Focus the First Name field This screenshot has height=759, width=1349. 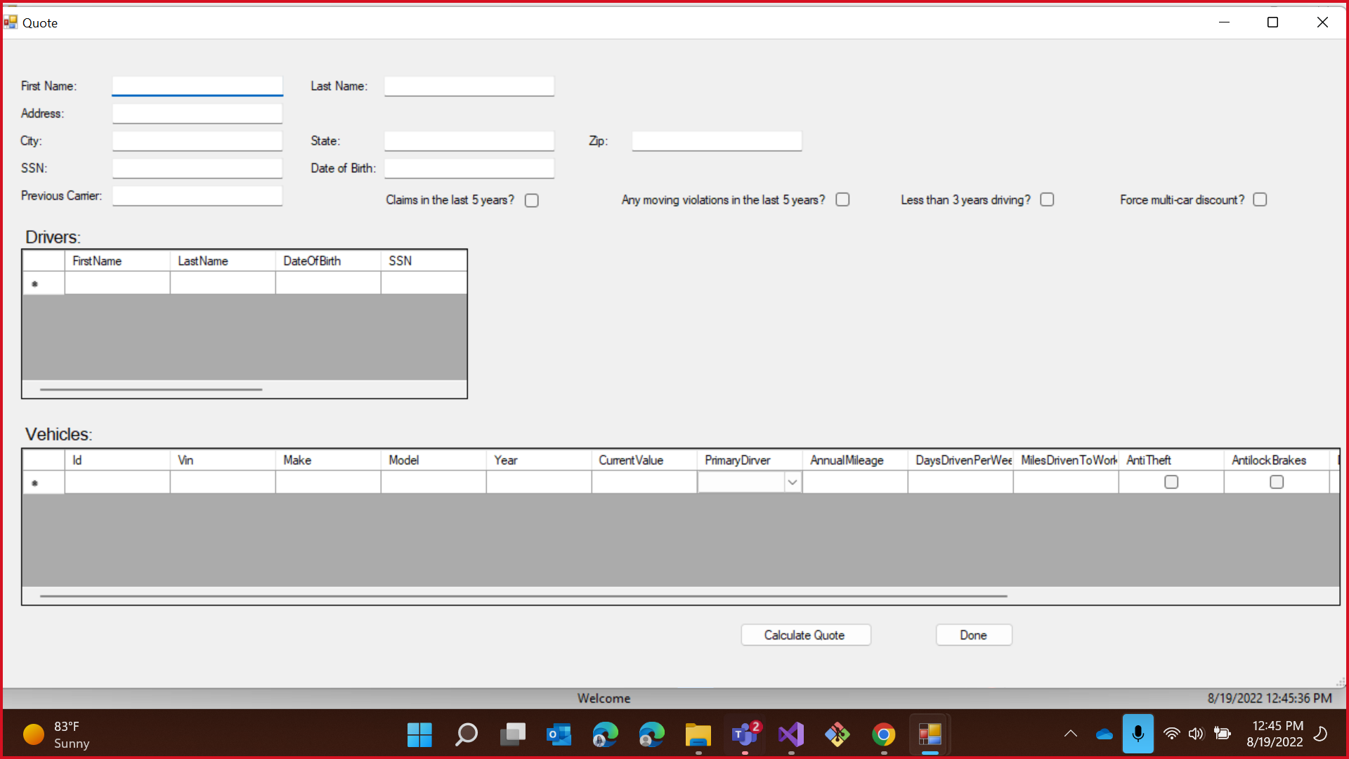[197, 86]
